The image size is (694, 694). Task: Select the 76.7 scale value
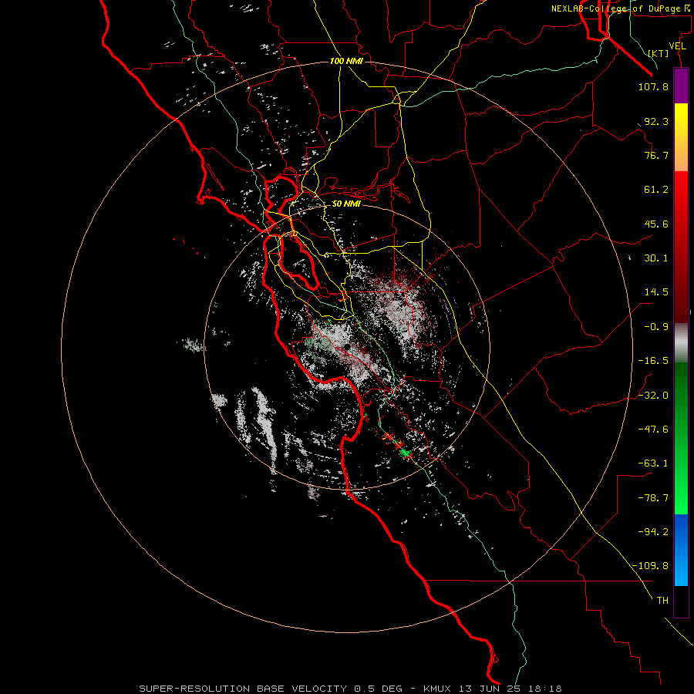click(656, 155)
